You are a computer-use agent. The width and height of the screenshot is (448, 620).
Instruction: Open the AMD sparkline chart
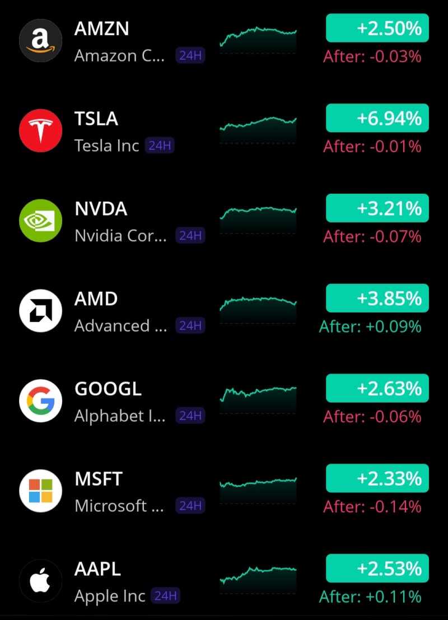[258, 310]
